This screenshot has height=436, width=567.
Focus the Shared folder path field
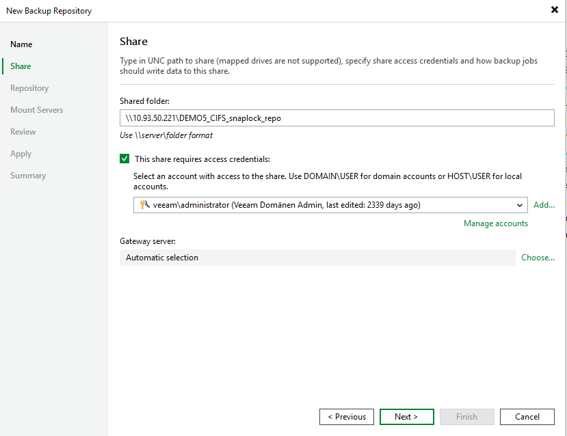tap(337, 118)
